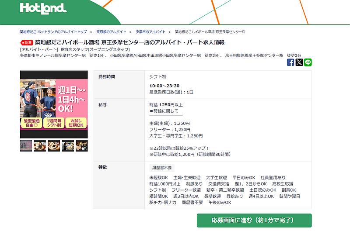Share job on Facebook icon
350x231 pixels.
click(290, 62)
